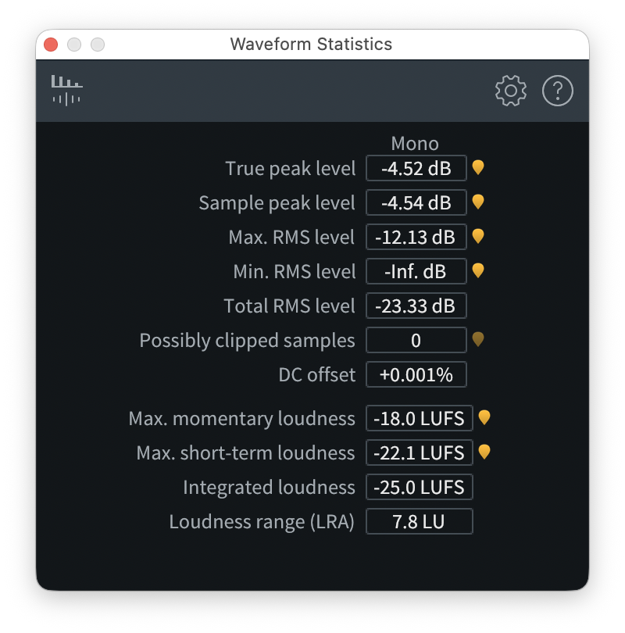Select the Integrated loudness value field
The image size is (625, 633).
[420, 487]
